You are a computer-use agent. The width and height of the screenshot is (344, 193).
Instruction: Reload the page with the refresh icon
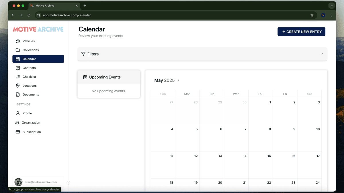(29, 15)
